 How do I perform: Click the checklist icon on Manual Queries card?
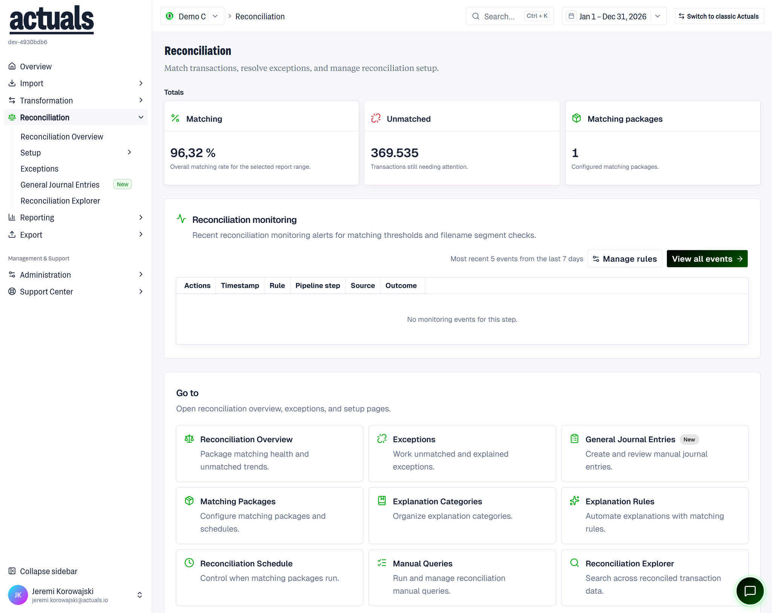pyautogui.click(x=382, y=563)
